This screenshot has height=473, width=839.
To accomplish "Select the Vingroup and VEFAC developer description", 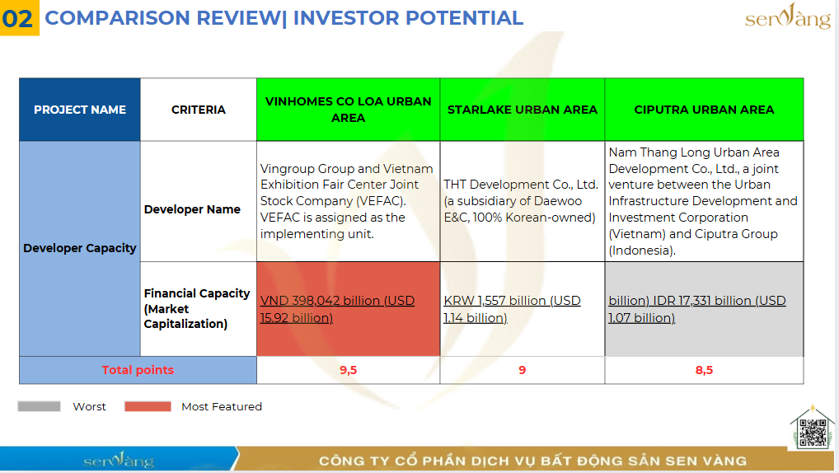I will 349,201.
